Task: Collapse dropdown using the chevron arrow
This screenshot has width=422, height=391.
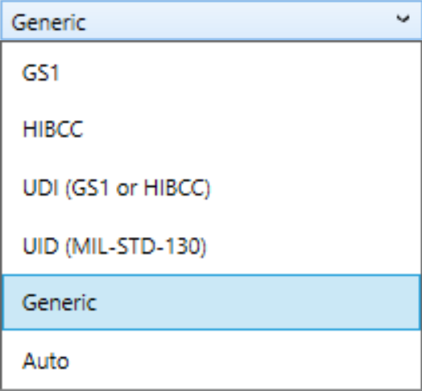Action: pos(403,19)
